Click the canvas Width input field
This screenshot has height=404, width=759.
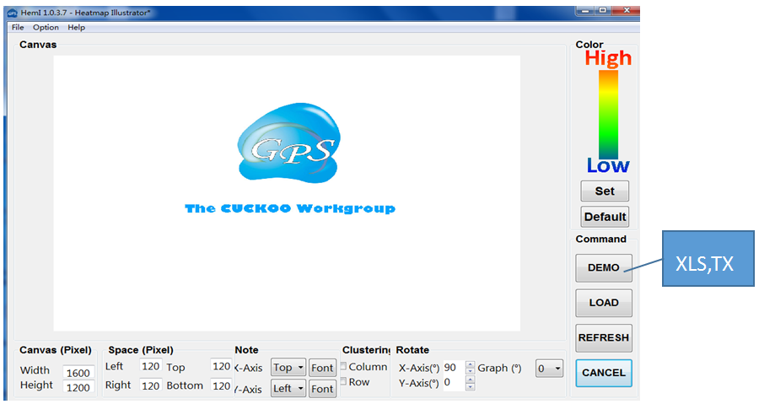78,373
